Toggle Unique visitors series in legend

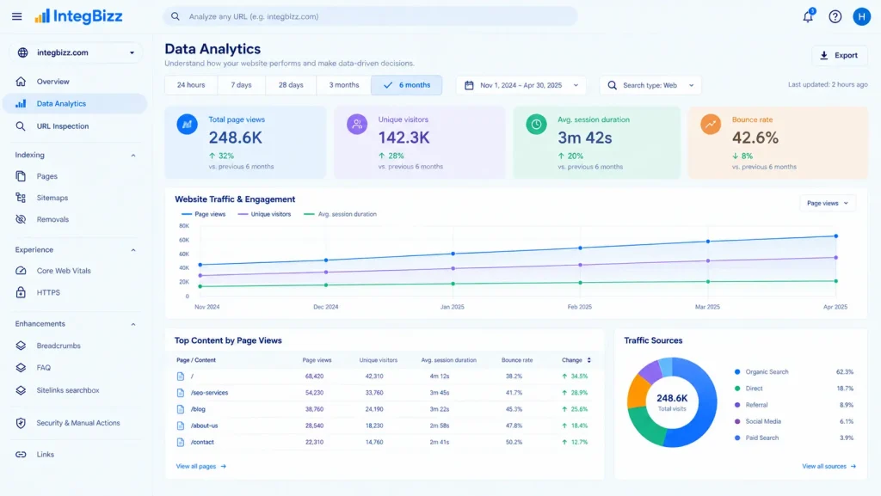coord(264,214)
